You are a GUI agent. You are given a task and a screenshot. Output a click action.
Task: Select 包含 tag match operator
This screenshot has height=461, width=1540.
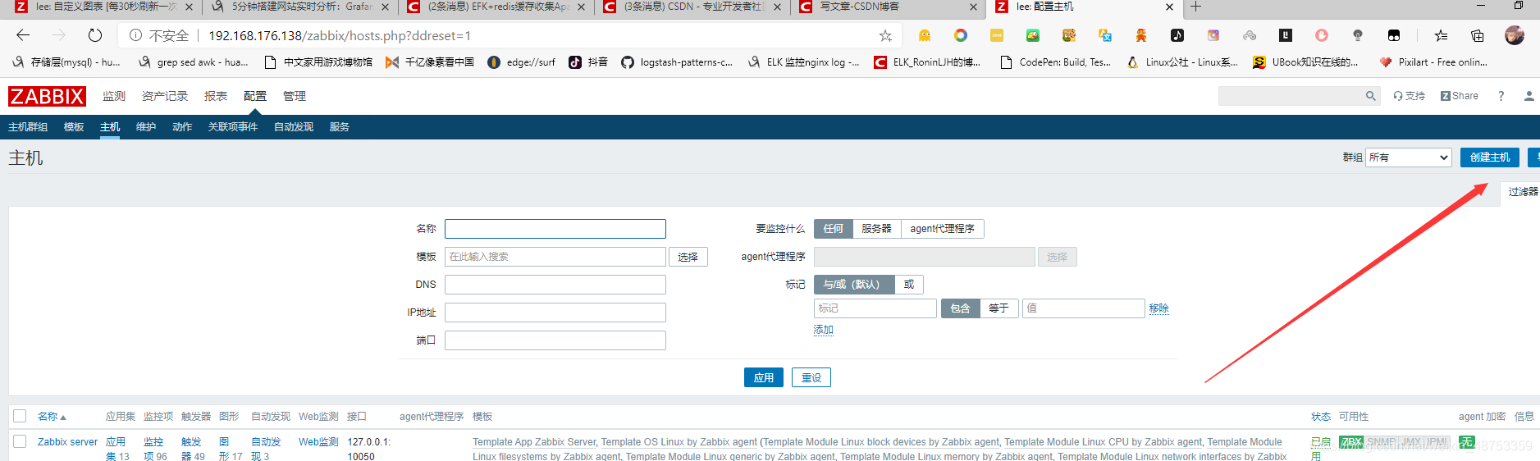coord(961,308)
